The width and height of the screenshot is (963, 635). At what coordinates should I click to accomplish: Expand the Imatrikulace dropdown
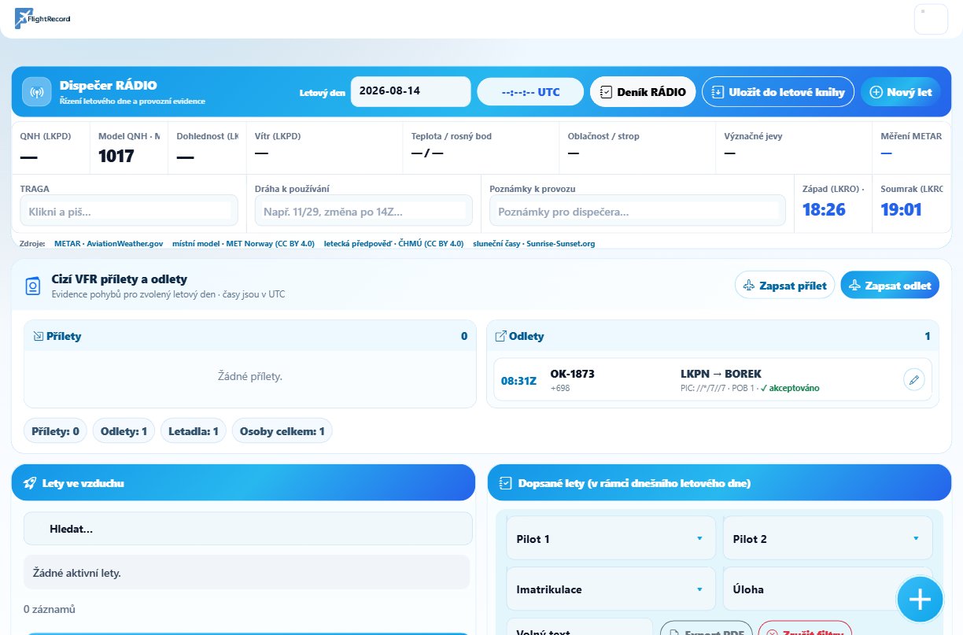[x=611, y=589]
